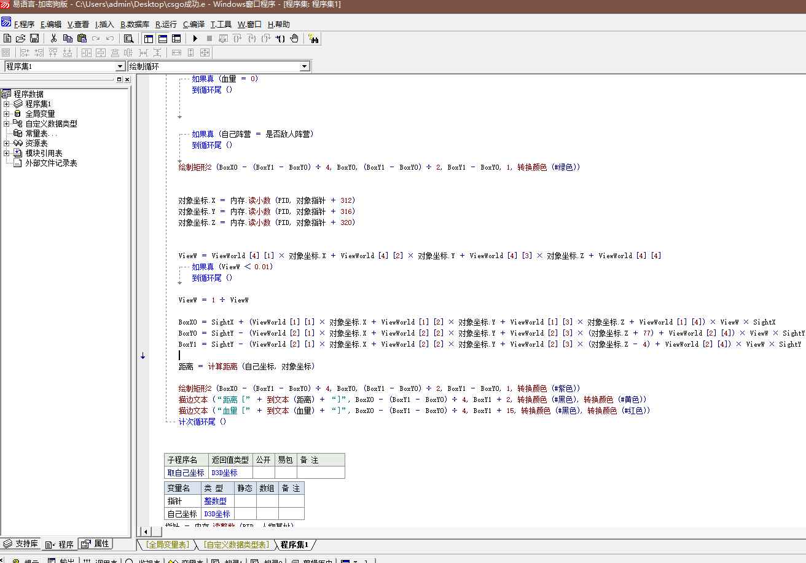
Task: Click the Paste clipboard icon
Action: click(81, 38)
